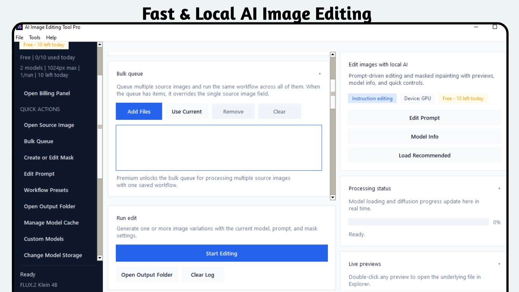Collapse the Live previews section
Image resolution: width=519 pixels, height=292 pixels.
pos(499,264)
